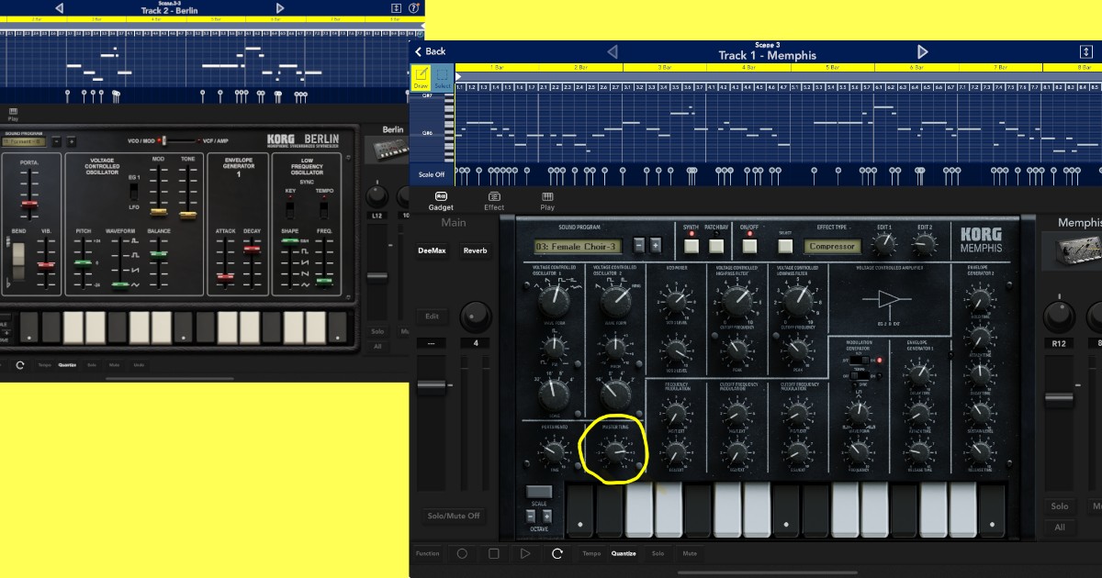Click the Main channel Edit button
The width and height of the screenshot is (1102, 578).
click(x=432, y=317)
